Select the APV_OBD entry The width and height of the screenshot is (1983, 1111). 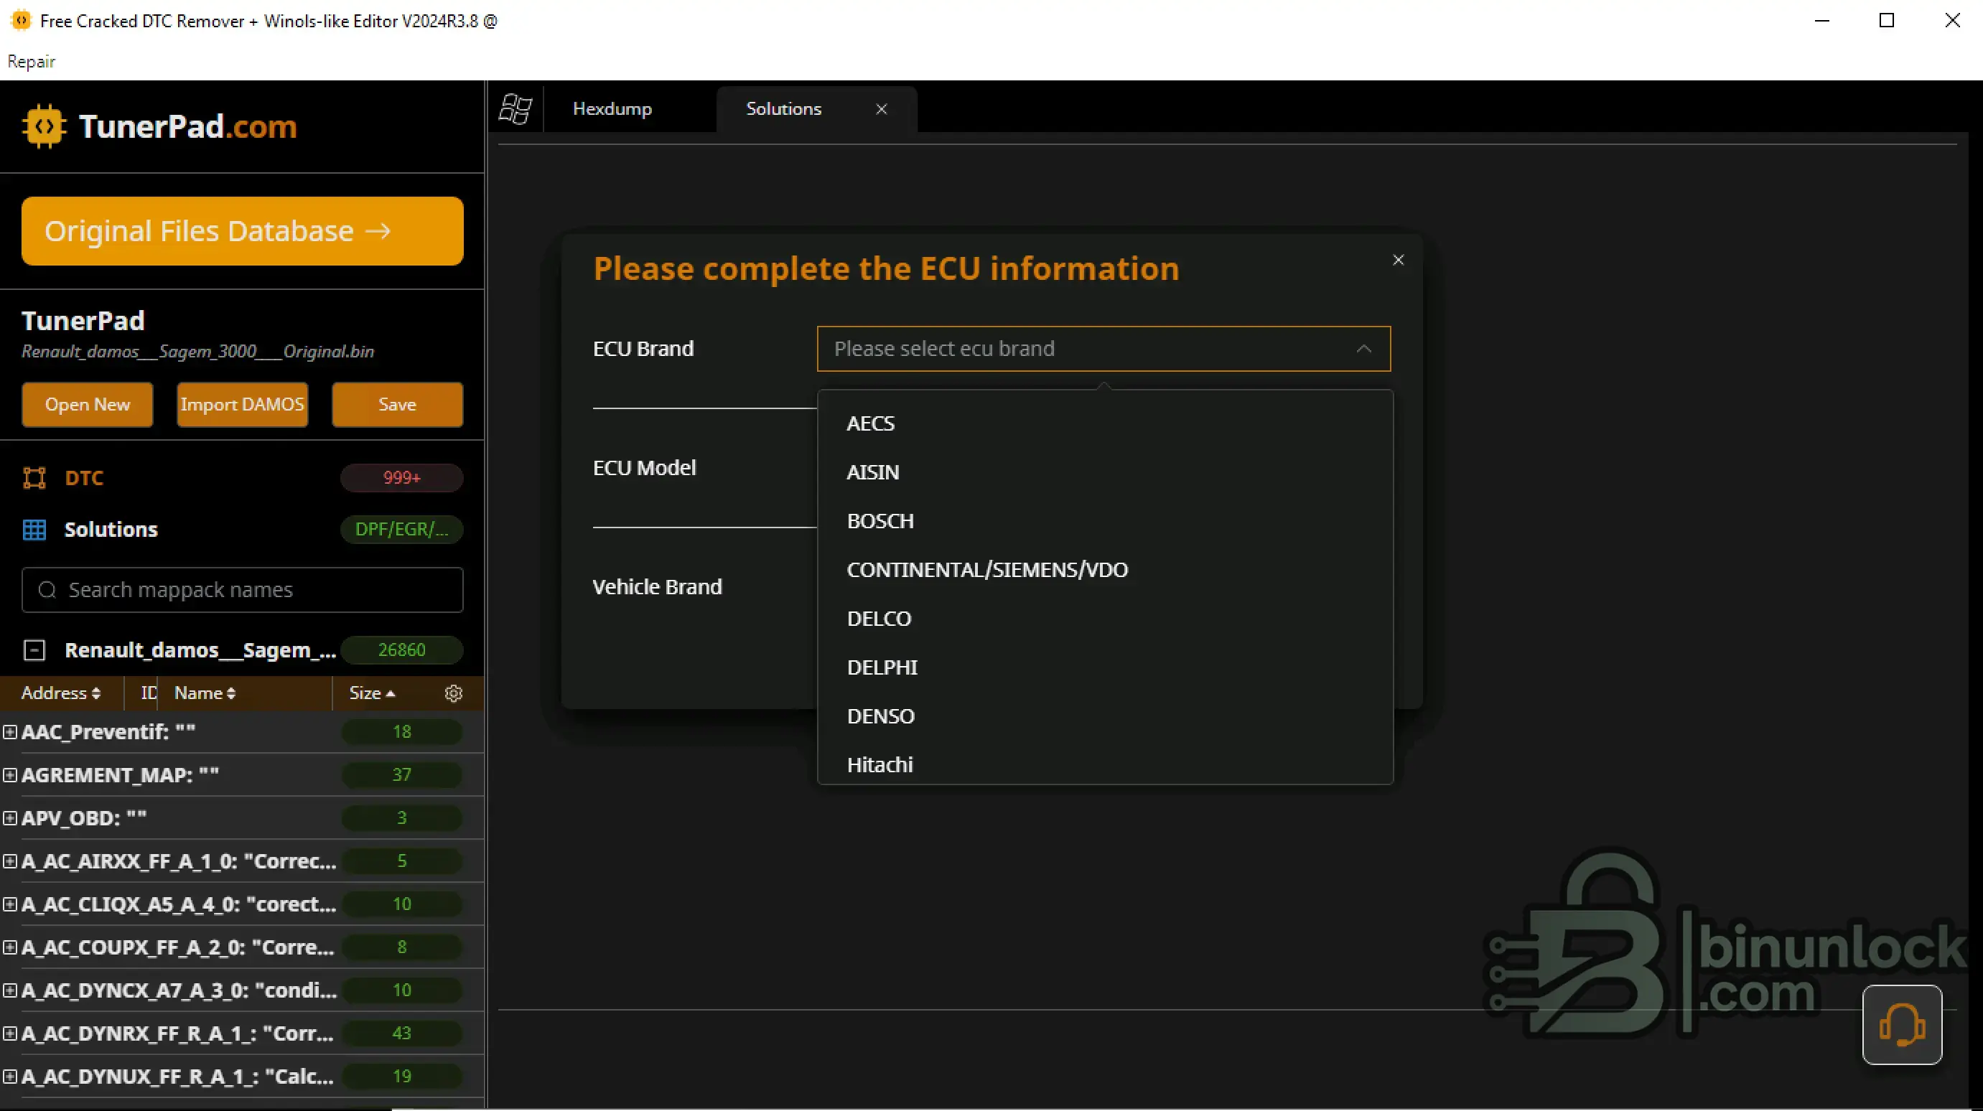click(x=84, y=818)
